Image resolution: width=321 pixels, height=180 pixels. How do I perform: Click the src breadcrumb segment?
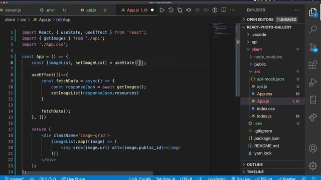[x=23, y=20]
